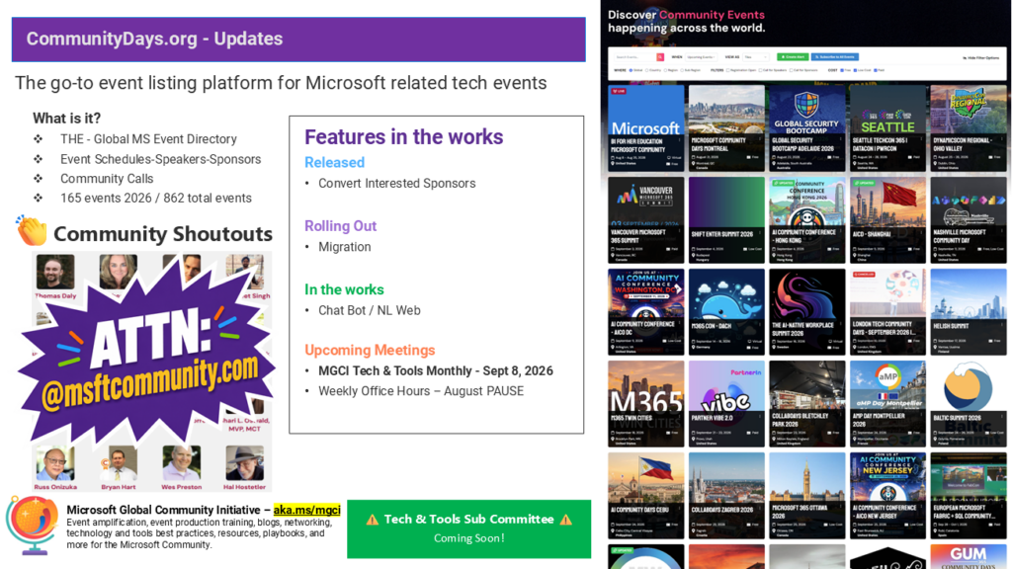Select the Region radio button
The height and width of the screenshot is (569, 1012).
click(x=665, y=70)
